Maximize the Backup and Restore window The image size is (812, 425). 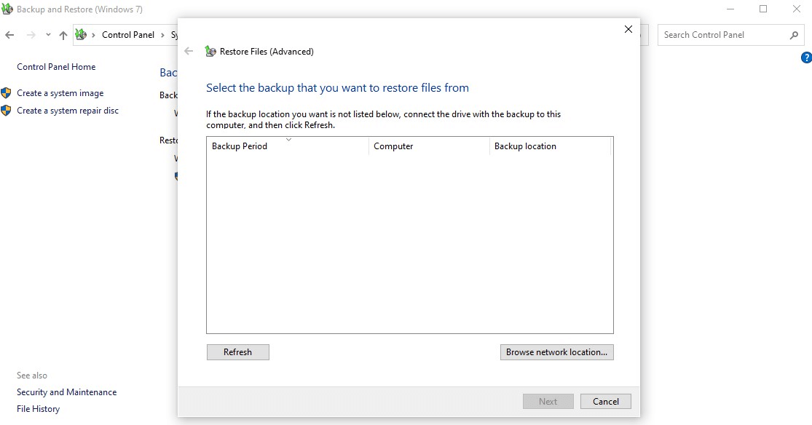(763, 9)
